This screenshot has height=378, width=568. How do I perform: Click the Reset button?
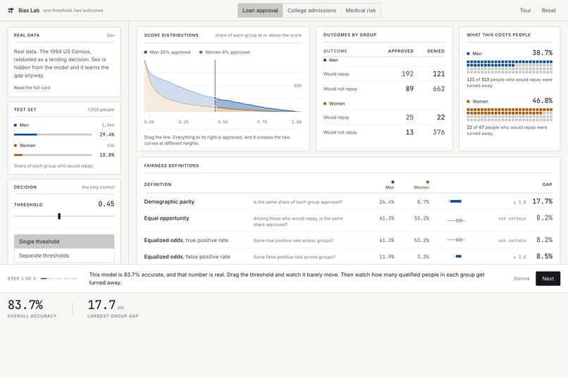pyautogui.click(x=548, y=11)
